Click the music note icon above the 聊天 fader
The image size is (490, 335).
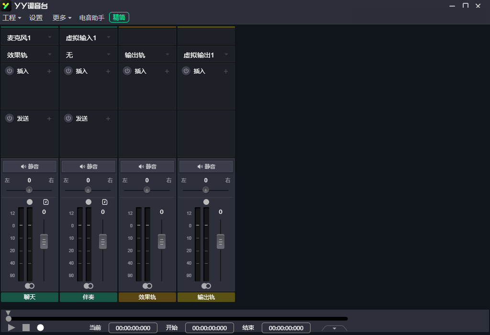point(45,201)
